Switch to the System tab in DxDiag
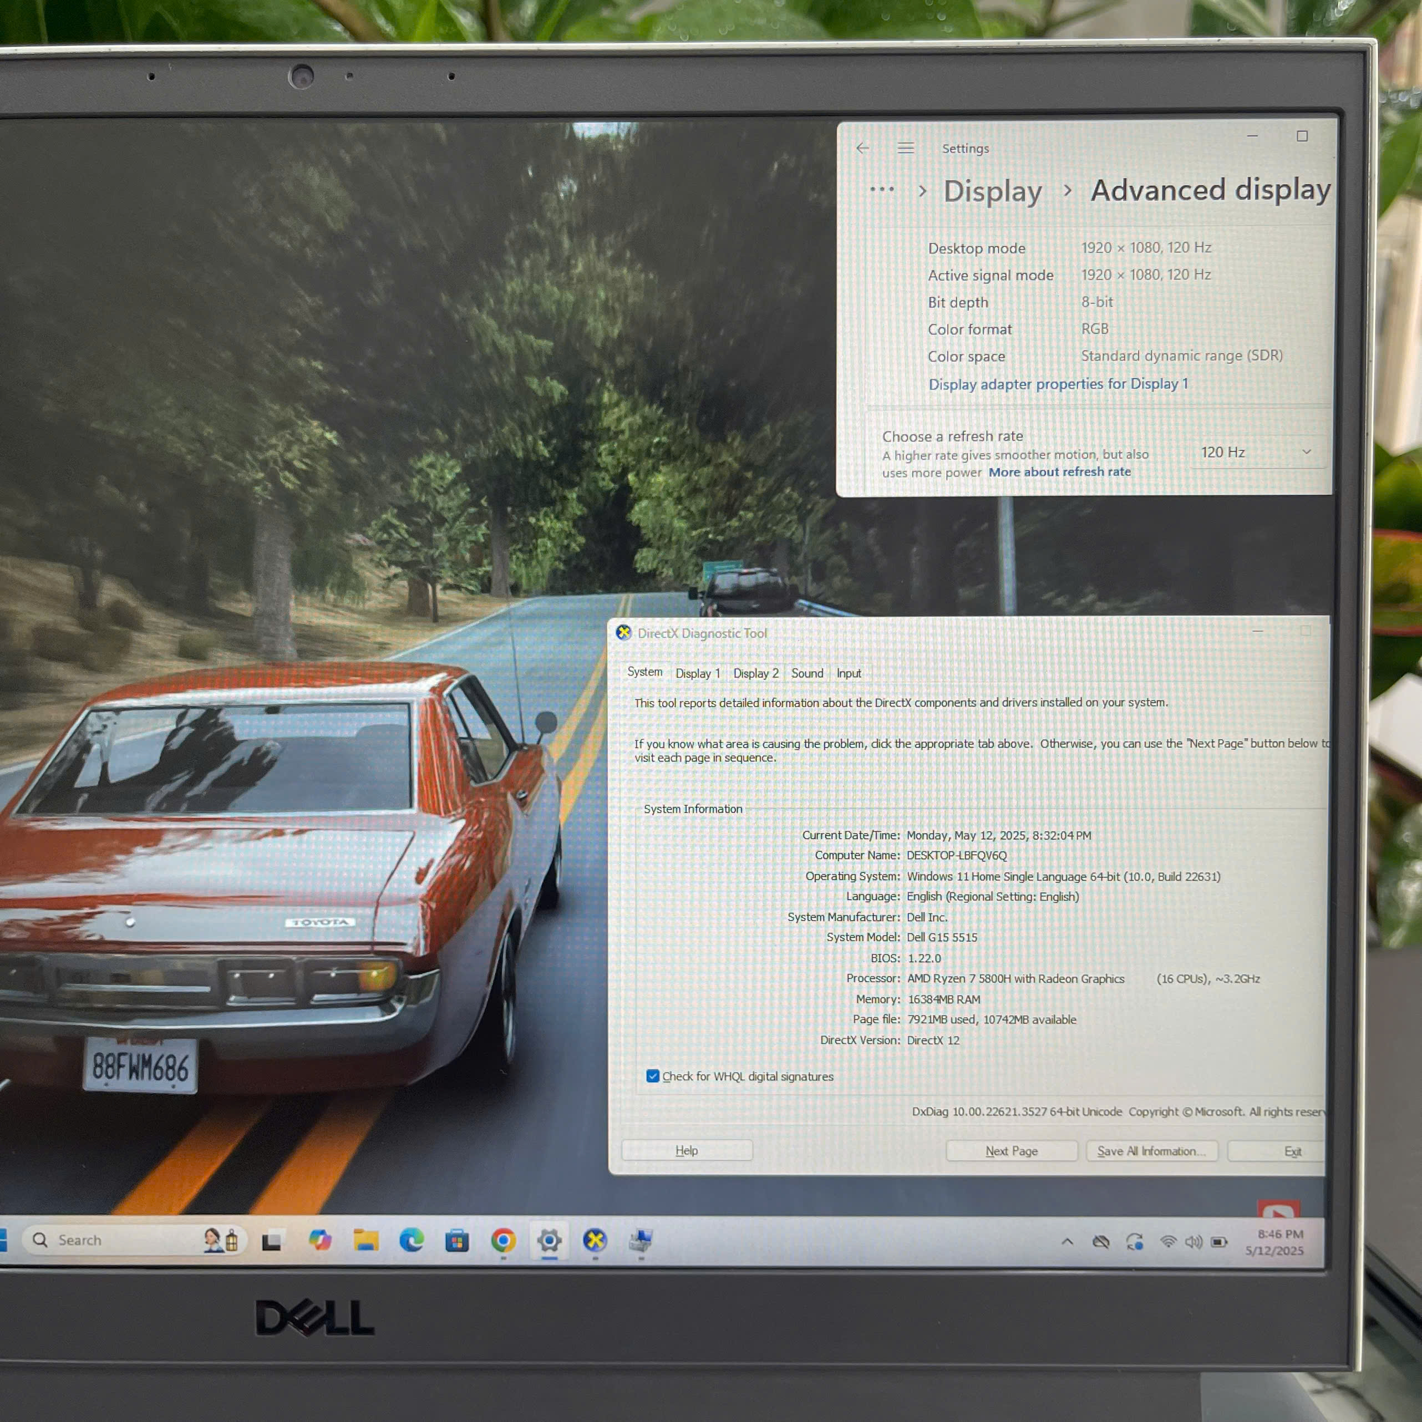Viewport: 1422px width, 1422px height. (645, 672)
